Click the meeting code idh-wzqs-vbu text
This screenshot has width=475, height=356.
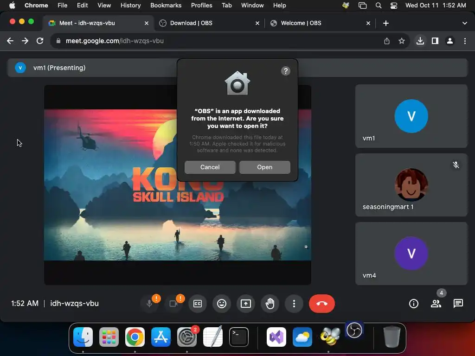point(75,303)
